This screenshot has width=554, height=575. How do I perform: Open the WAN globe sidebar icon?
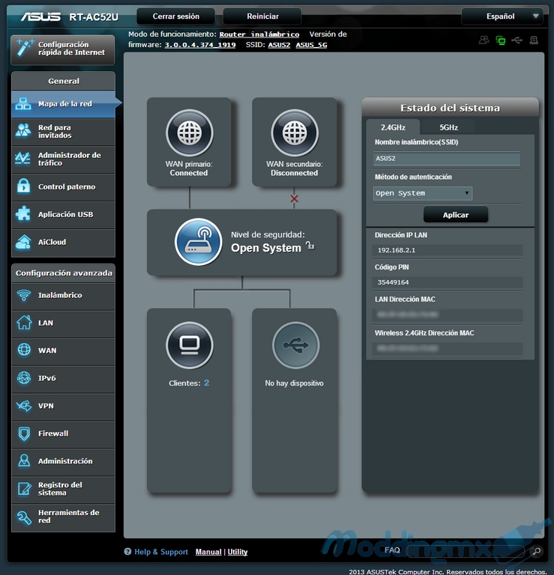pos(24,350)
